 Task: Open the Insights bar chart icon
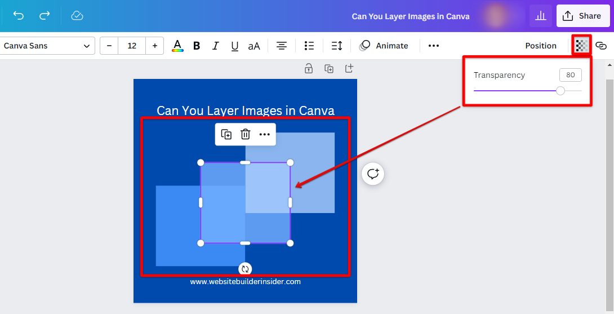[540, 16]
